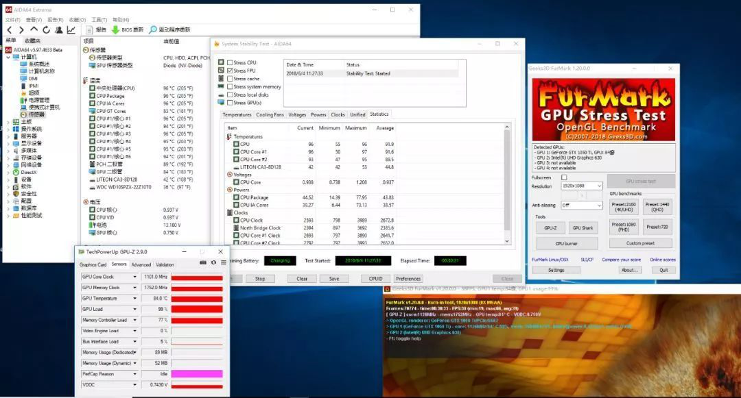Viewport: 741px width, 398px height.
Task: Click the AIDA64 Extreme title bar logo
Action: pyautogui.click(x=8, y=10)
